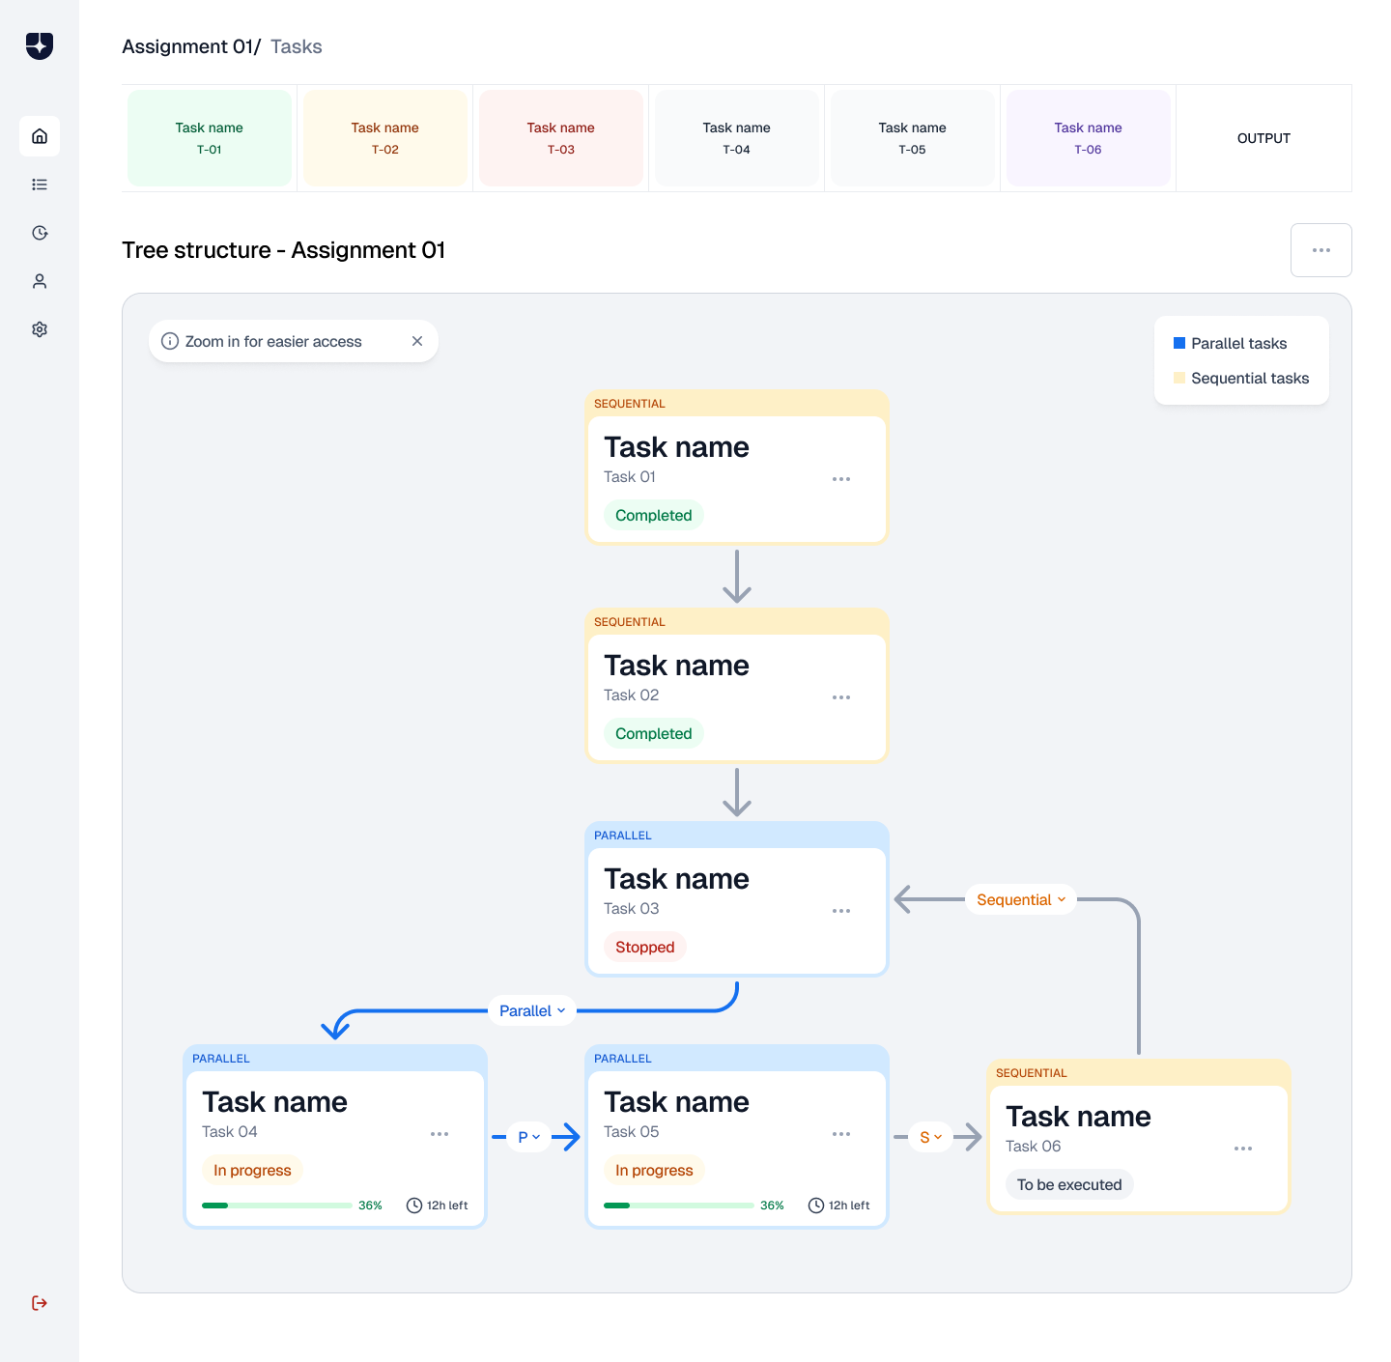The image size is (1391, 1362).
Task: Open Task 06 three-dot options menu
Action: pyautogui.click(x=1243, y=1149)
